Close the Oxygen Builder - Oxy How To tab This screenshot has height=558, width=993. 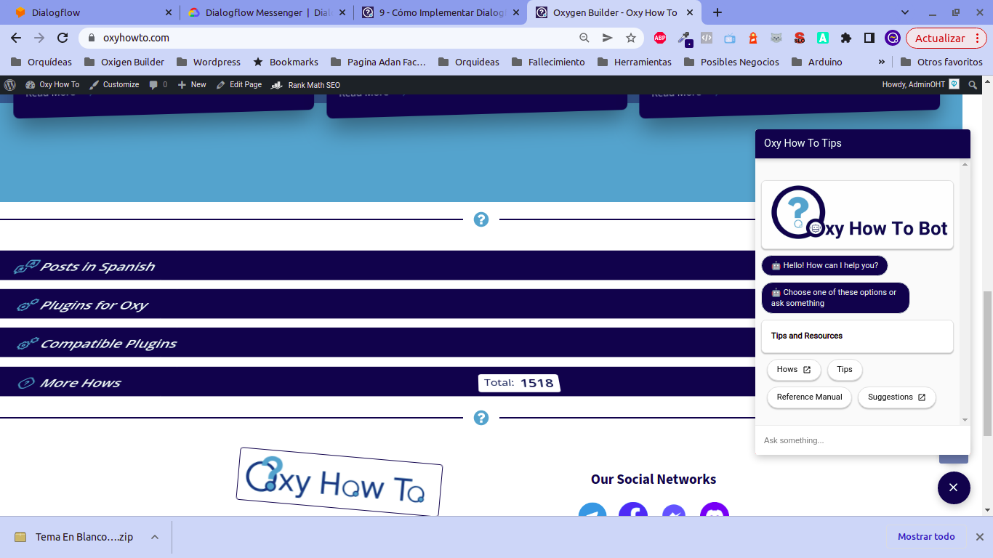coord(689,12)
